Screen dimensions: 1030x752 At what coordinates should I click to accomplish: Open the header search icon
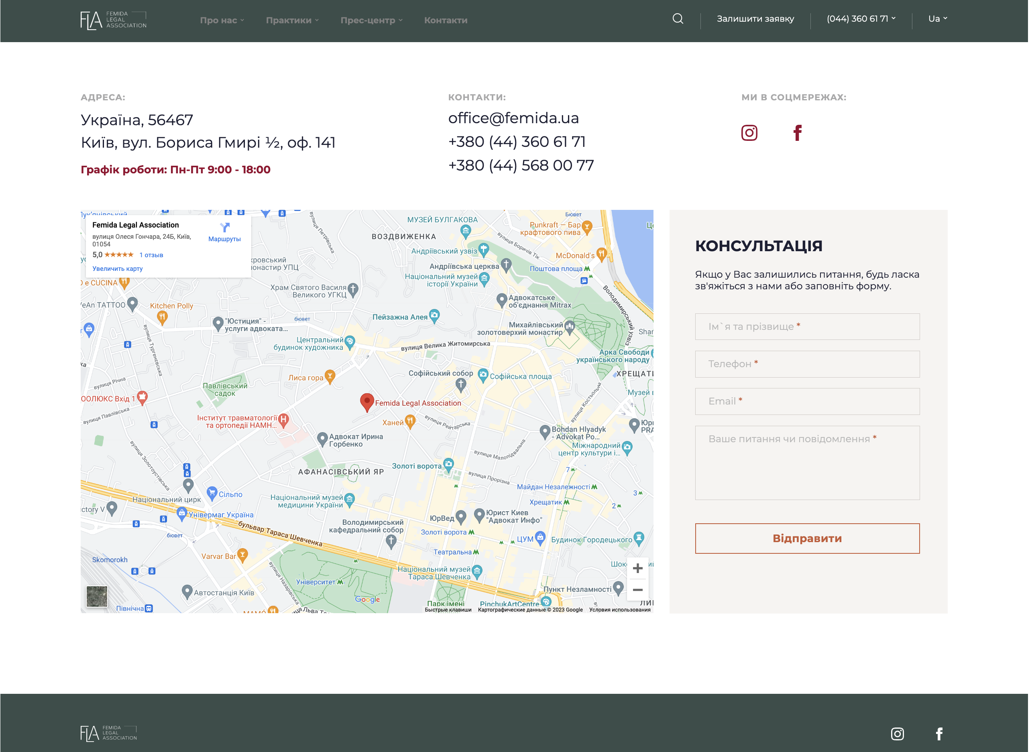click(679, 19)
